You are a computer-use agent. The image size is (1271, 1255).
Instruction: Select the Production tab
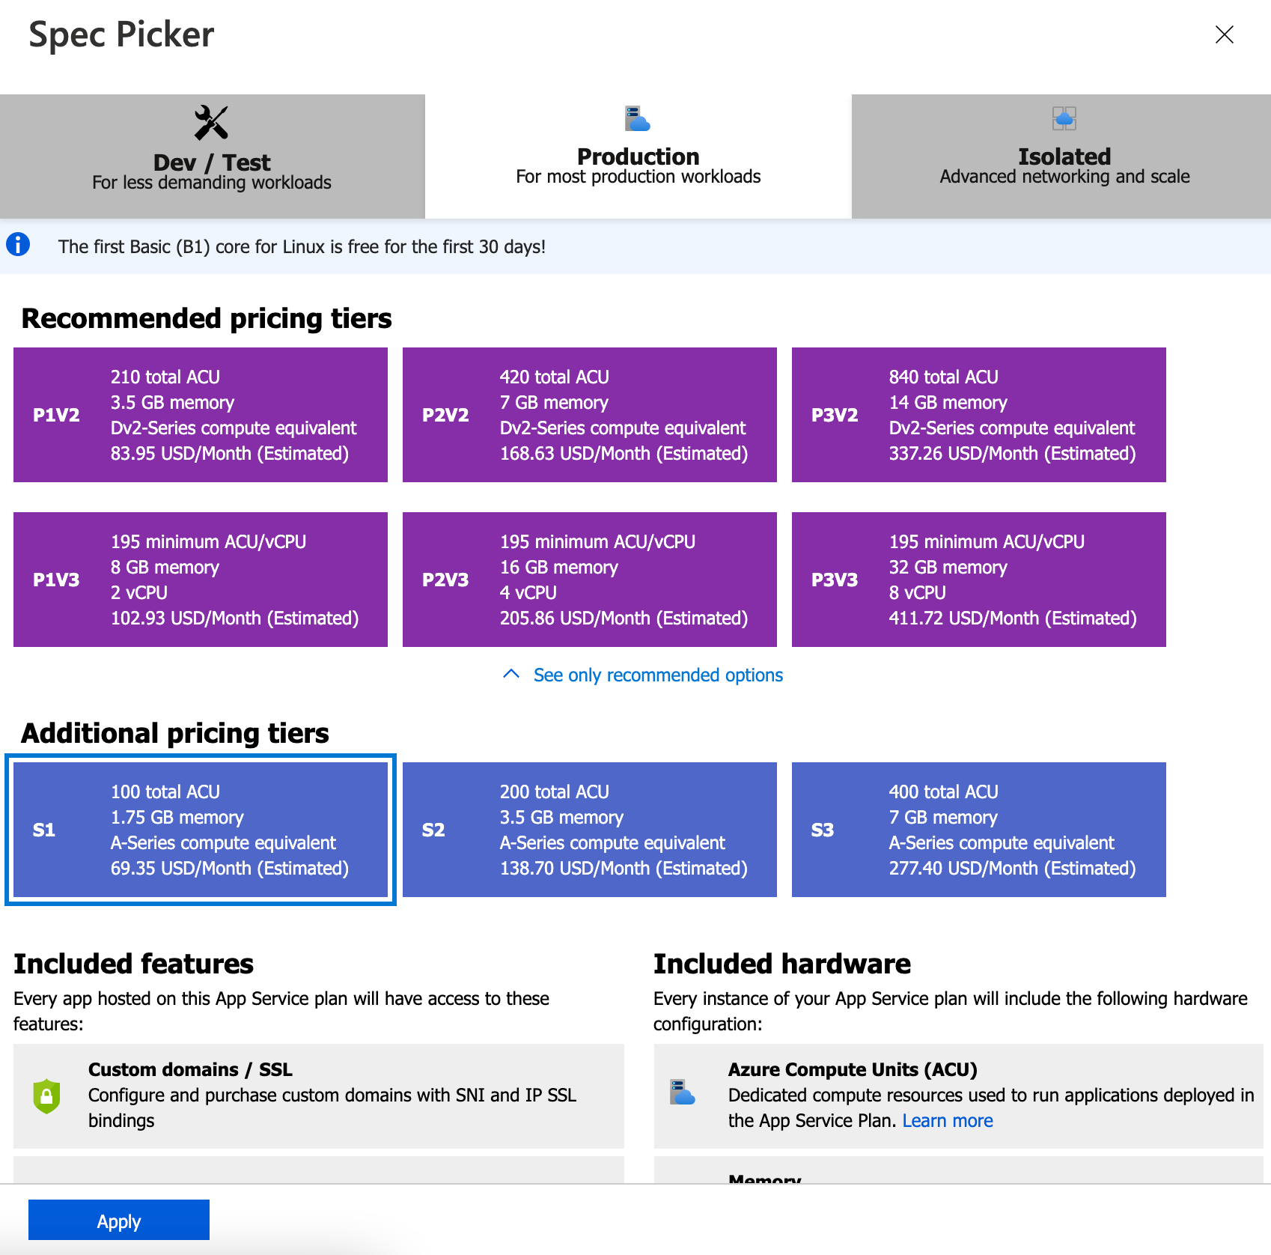pos(638,157)
